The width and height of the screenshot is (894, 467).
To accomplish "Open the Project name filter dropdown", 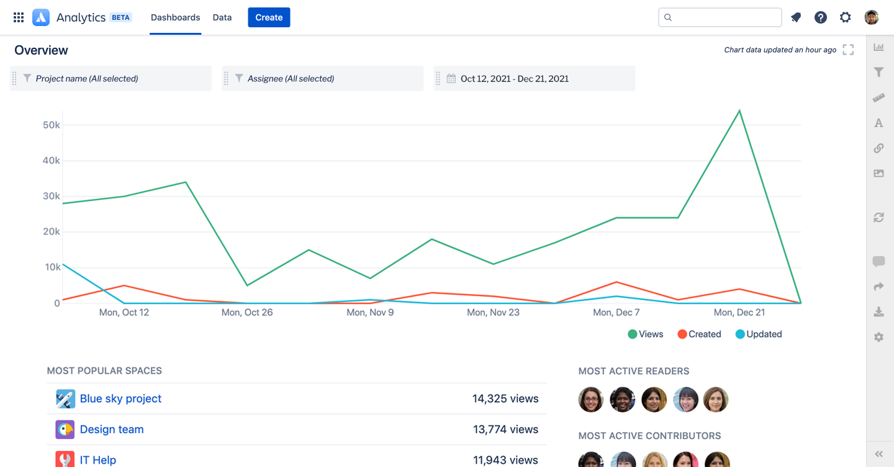I will tap(111, 78).
